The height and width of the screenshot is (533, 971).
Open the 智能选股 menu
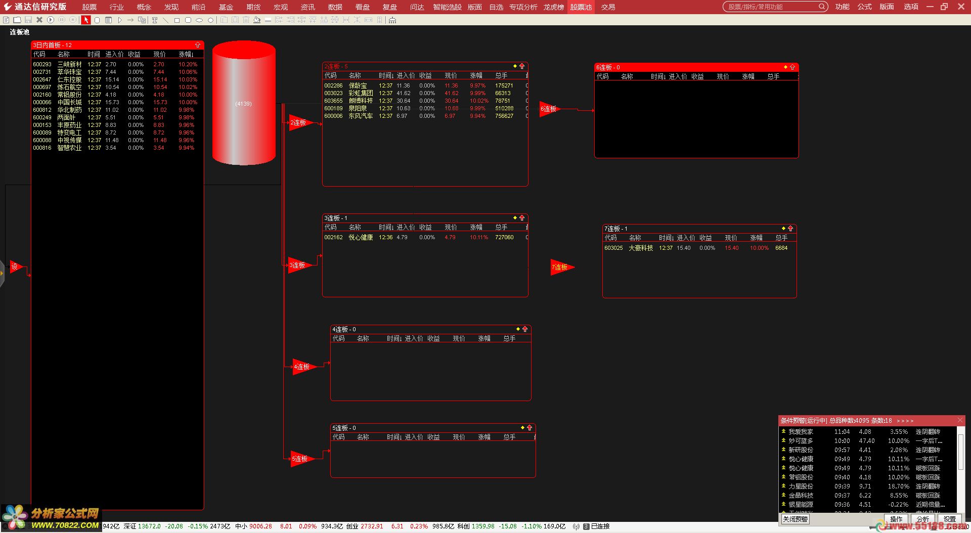[447, 7]
